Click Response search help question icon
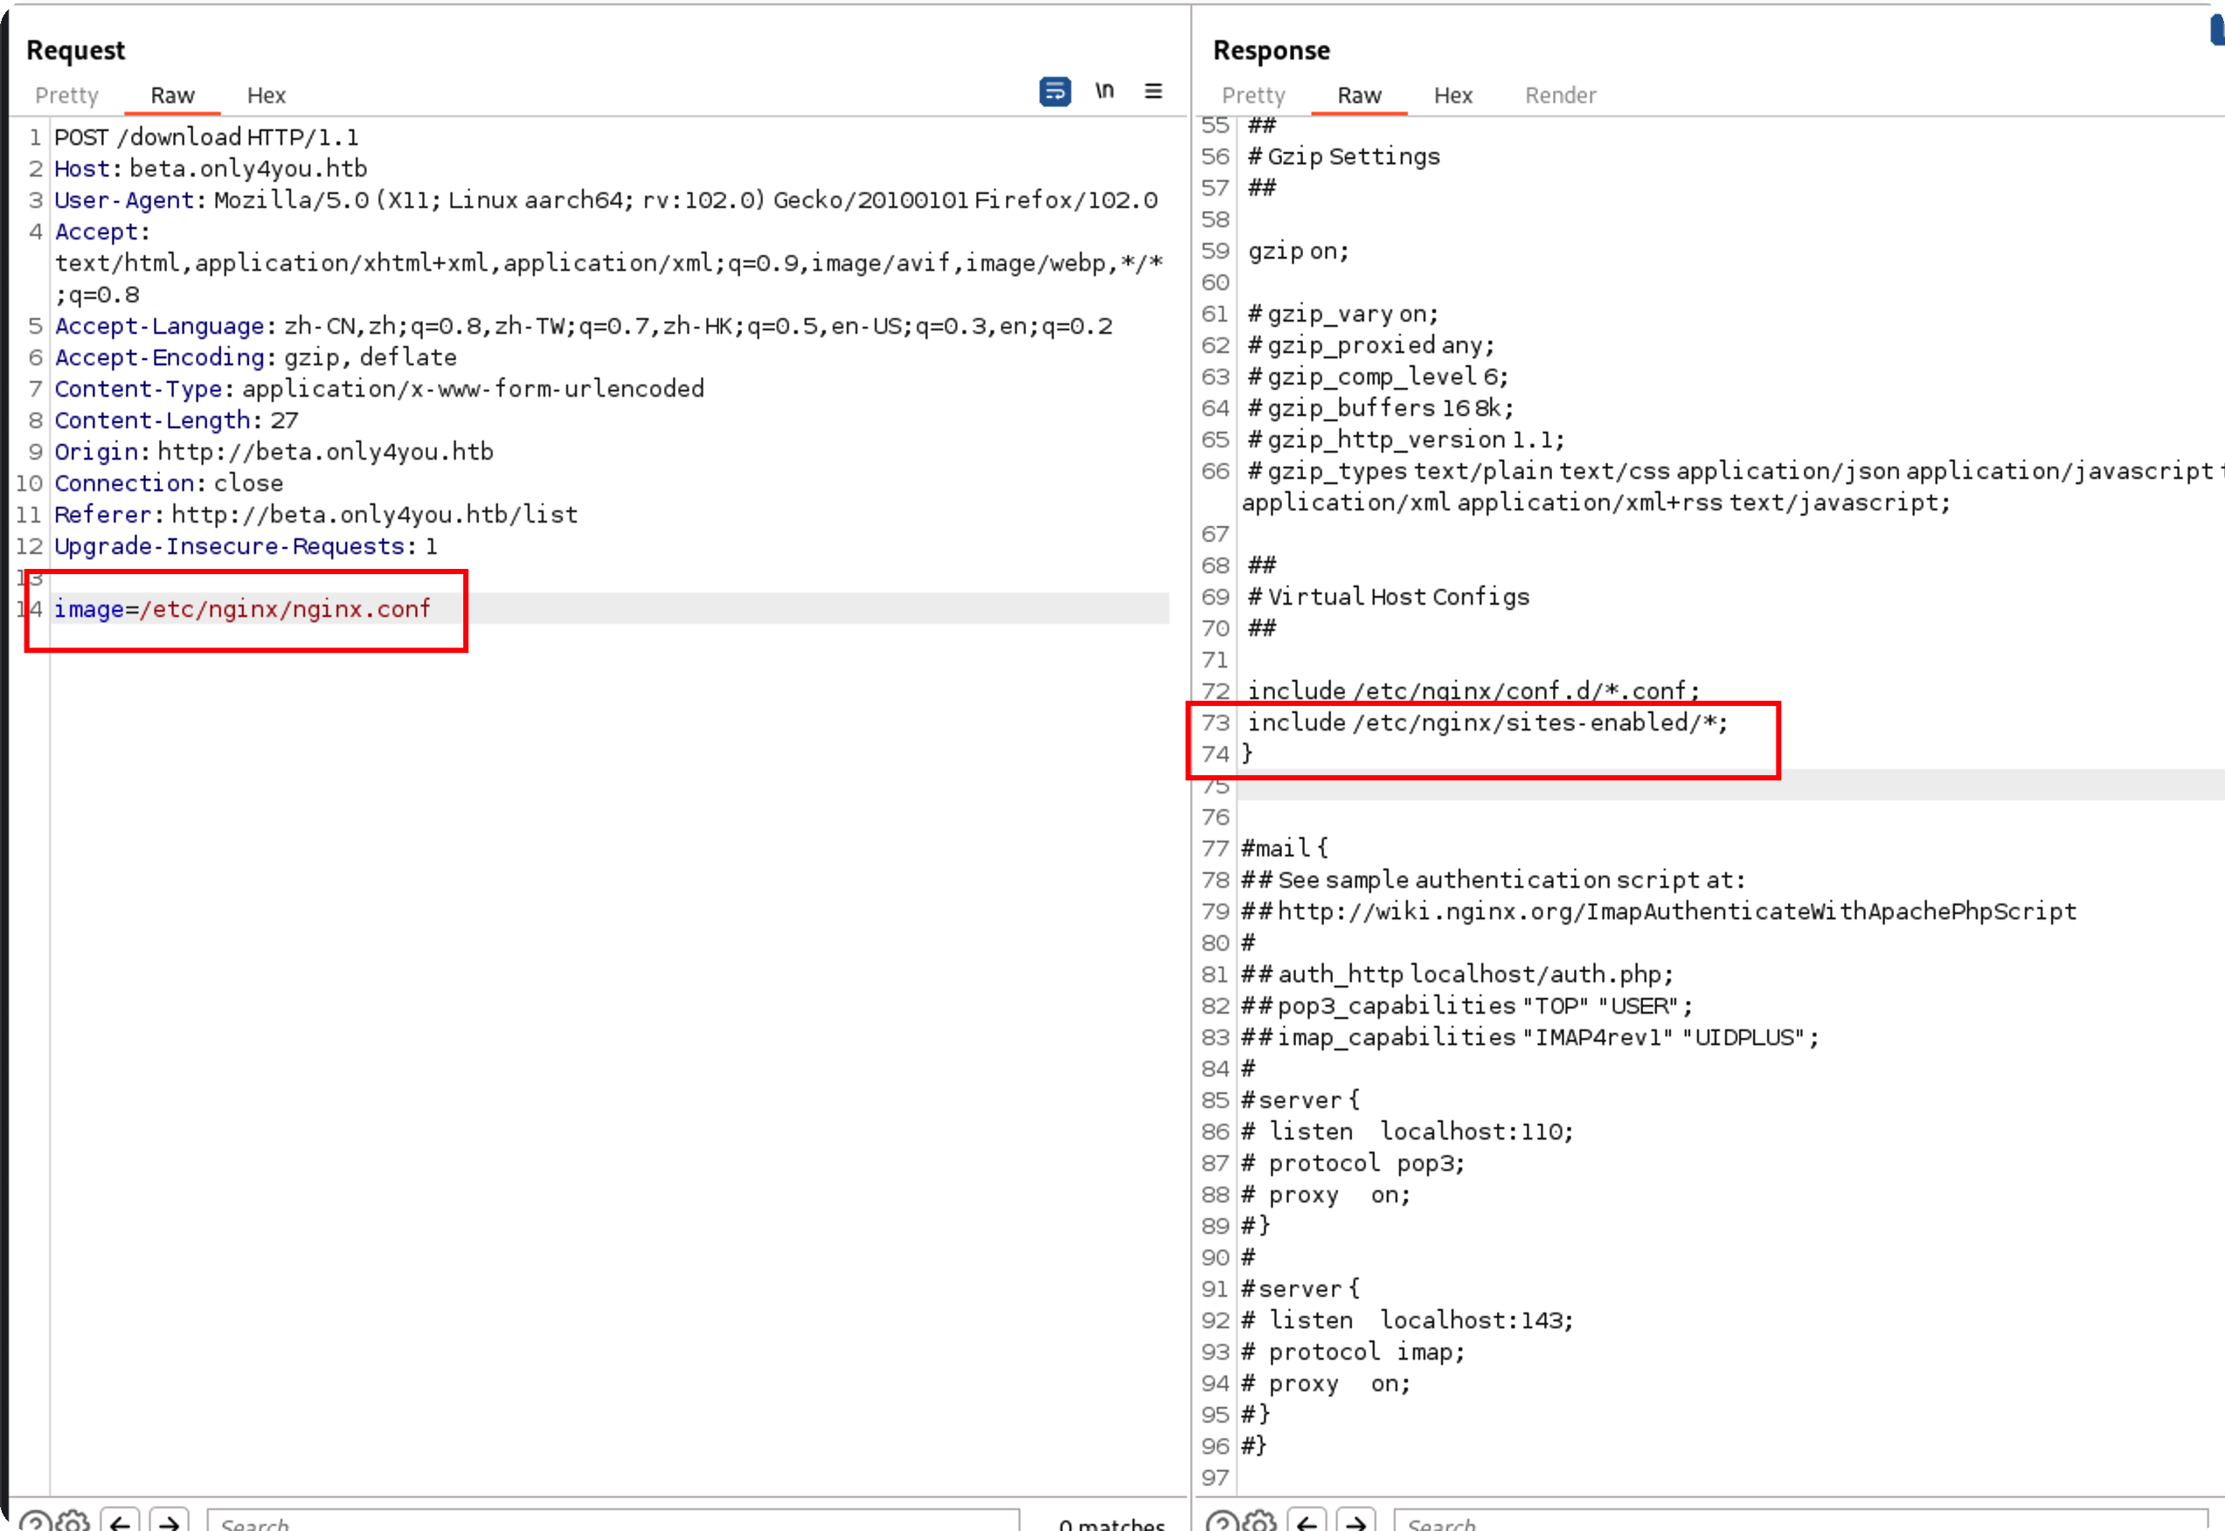Image resolution: width=2225 pixels, height=1531 pixels. pyautogui.click(x=1222, y=1522)
